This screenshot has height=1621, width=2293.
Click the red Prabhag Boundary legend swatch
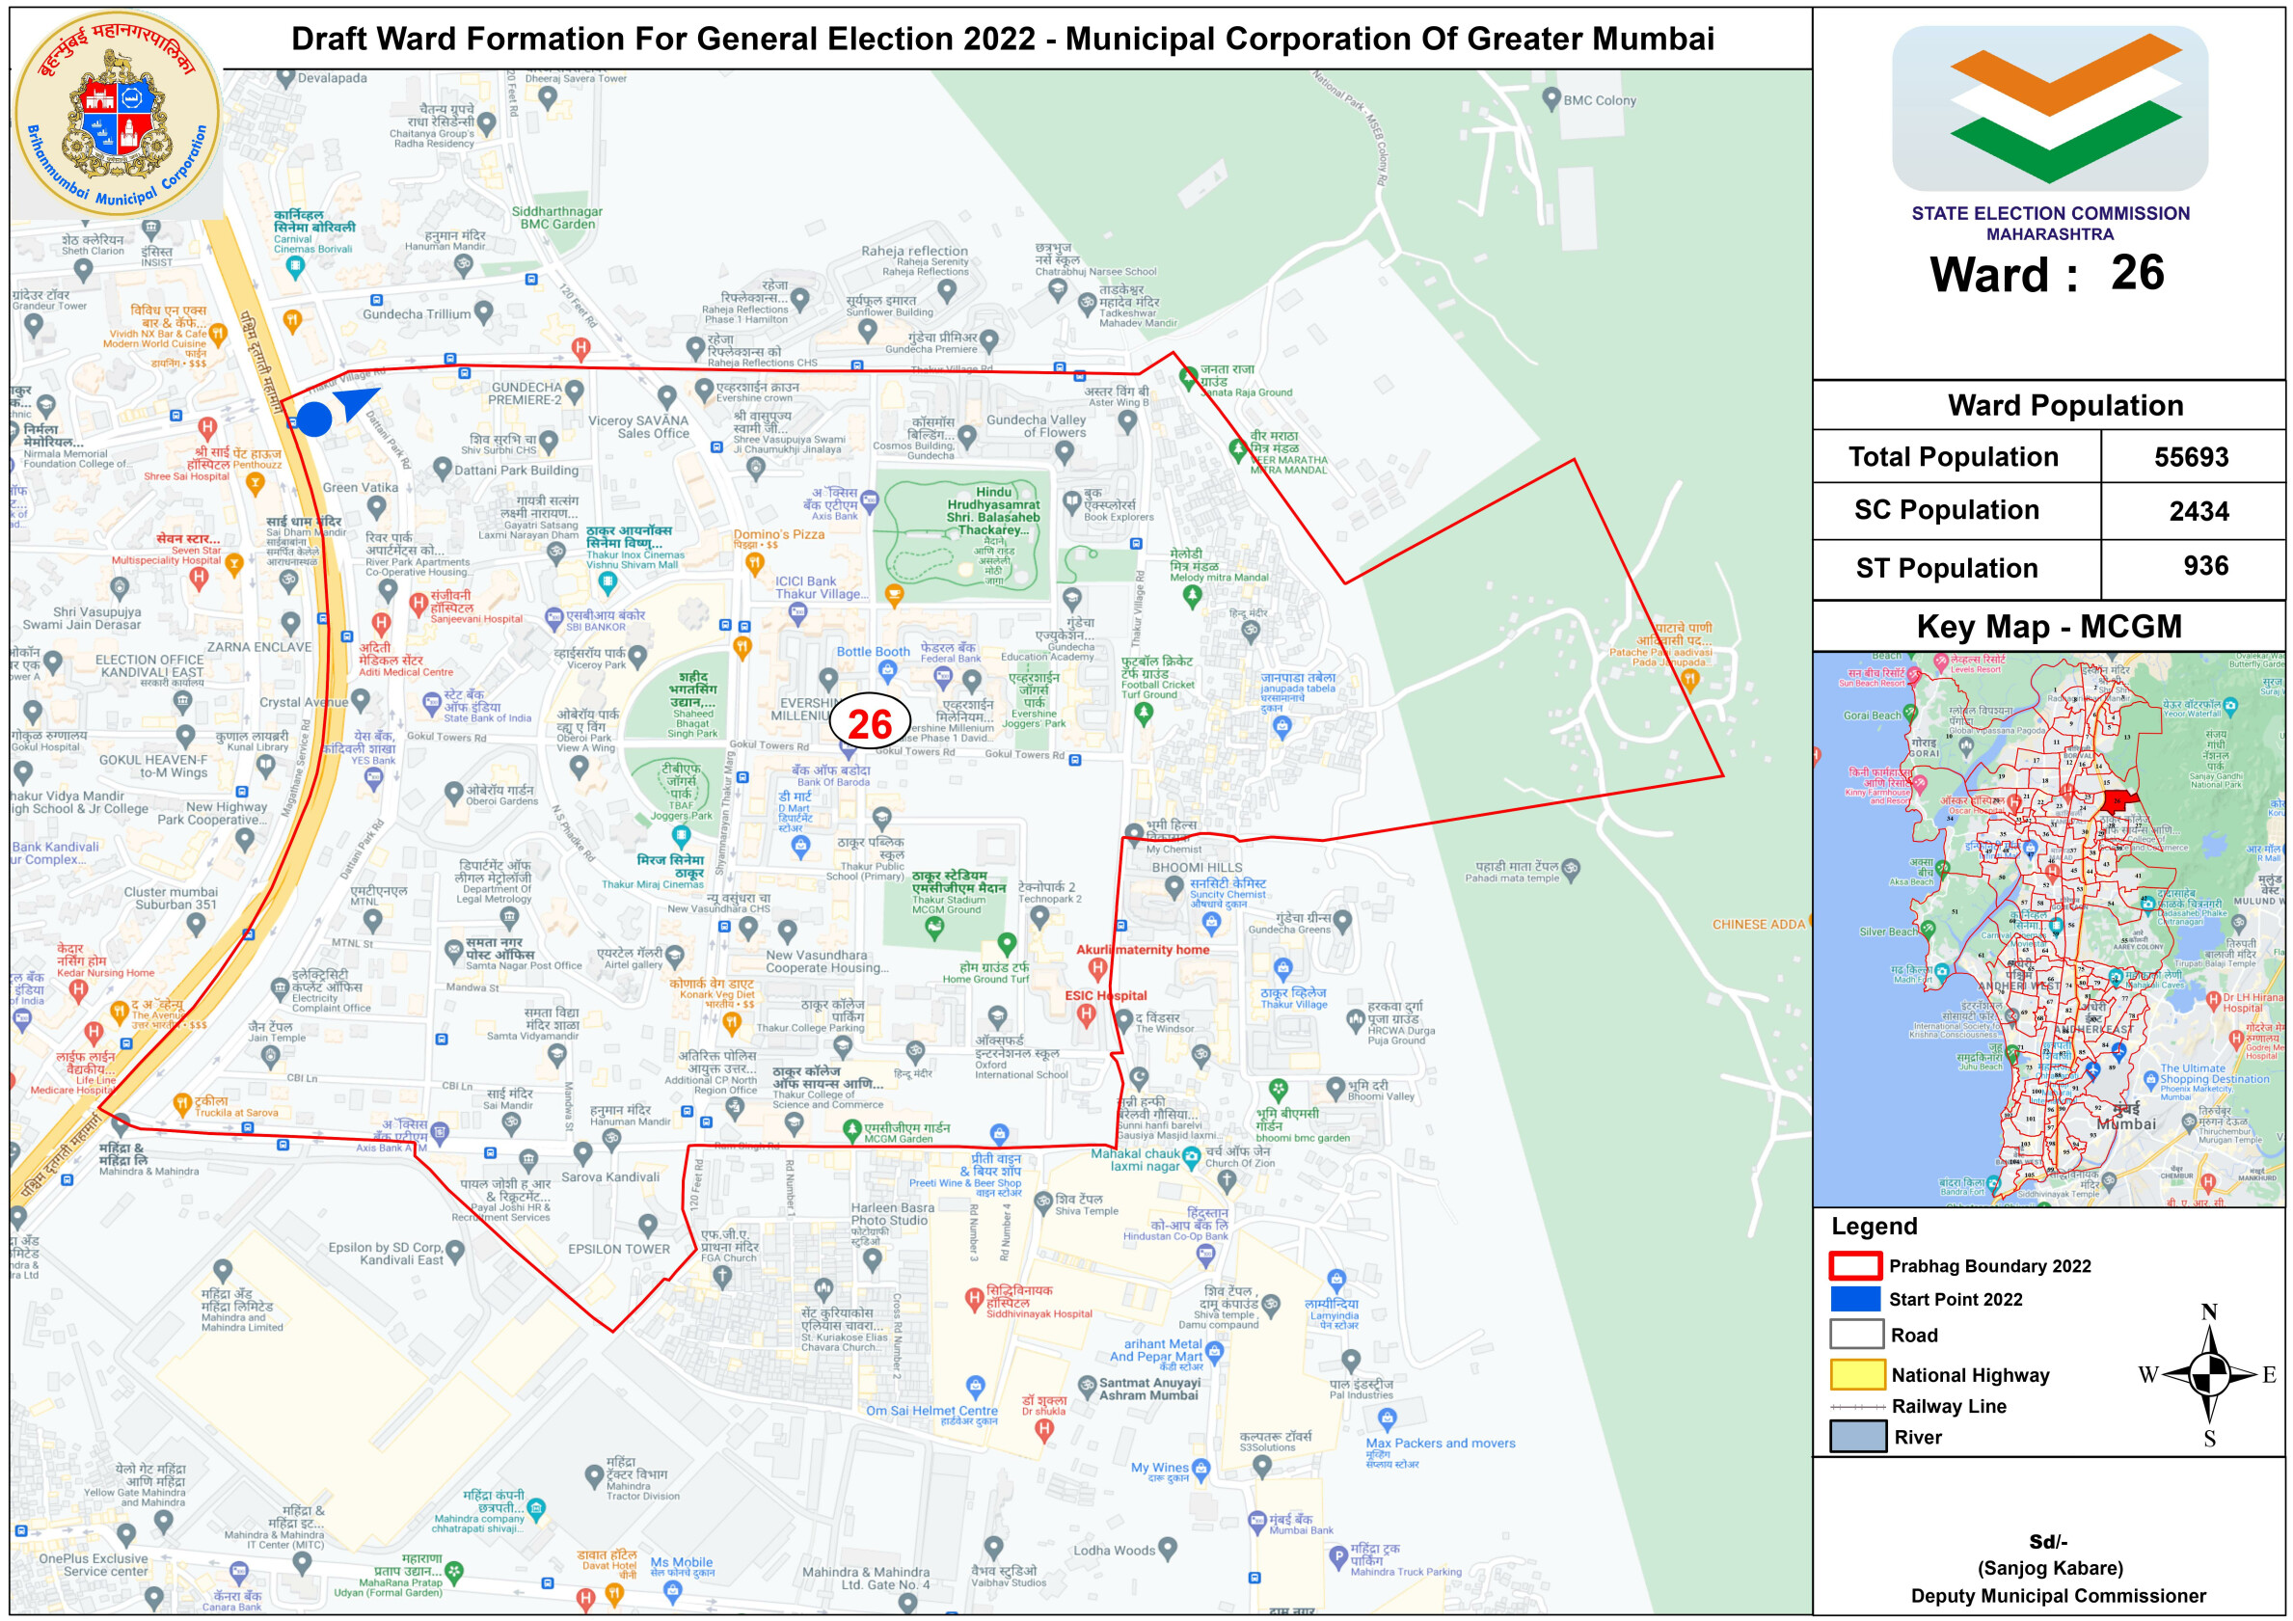pyautogui.click(x=1855, y=1266)
